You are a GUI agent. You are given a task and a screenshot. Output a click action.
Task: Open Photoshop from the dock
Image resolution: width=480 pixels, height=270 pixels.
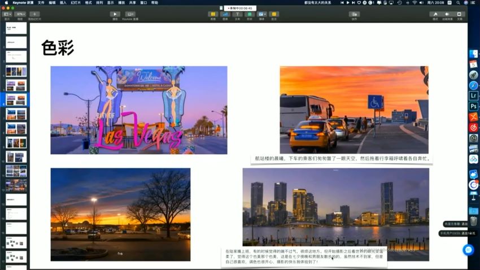pos(473,106)
